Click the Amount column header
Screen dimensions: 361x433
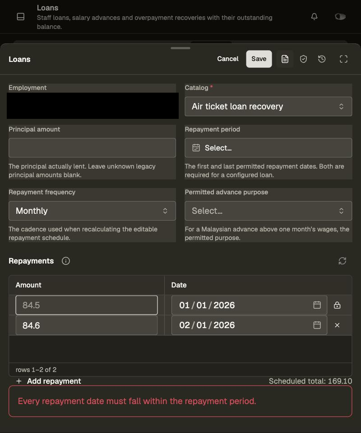coord(86,285)
